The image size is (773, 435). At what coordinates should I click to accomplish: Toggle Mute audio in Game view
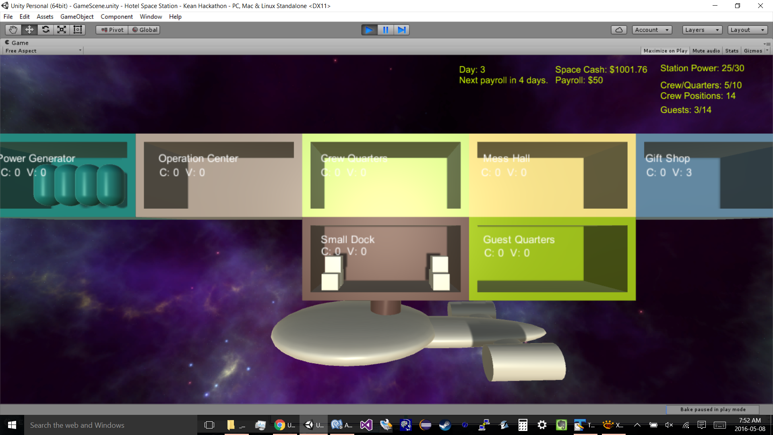pos(706,51)
